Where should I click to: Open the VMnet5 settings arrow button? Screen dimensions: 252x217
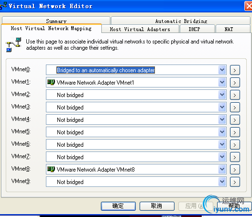235,132
